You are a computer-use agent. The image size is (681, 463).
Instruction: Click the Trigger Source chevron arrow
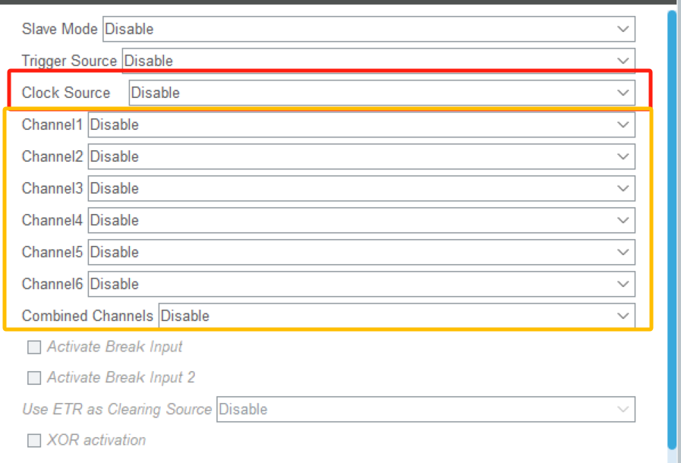[623, 61]
